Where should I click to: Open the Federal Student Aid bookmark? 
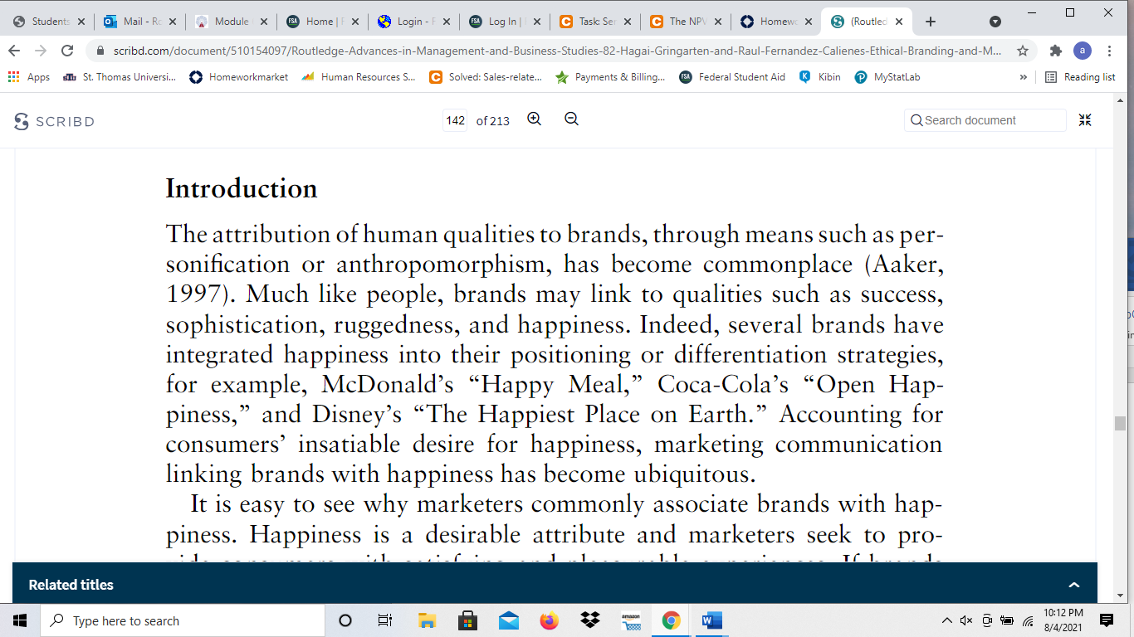[x=732, y=77]
